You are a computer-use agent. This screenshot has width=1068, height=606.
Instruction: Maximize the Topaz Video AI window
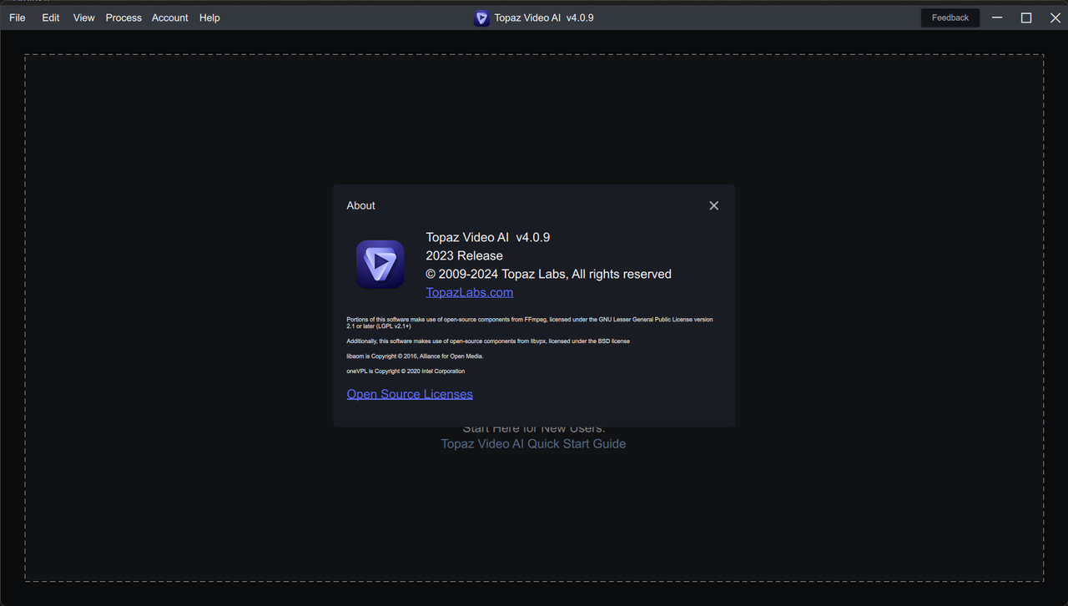pyautogui.click(x=1026, y=18)
